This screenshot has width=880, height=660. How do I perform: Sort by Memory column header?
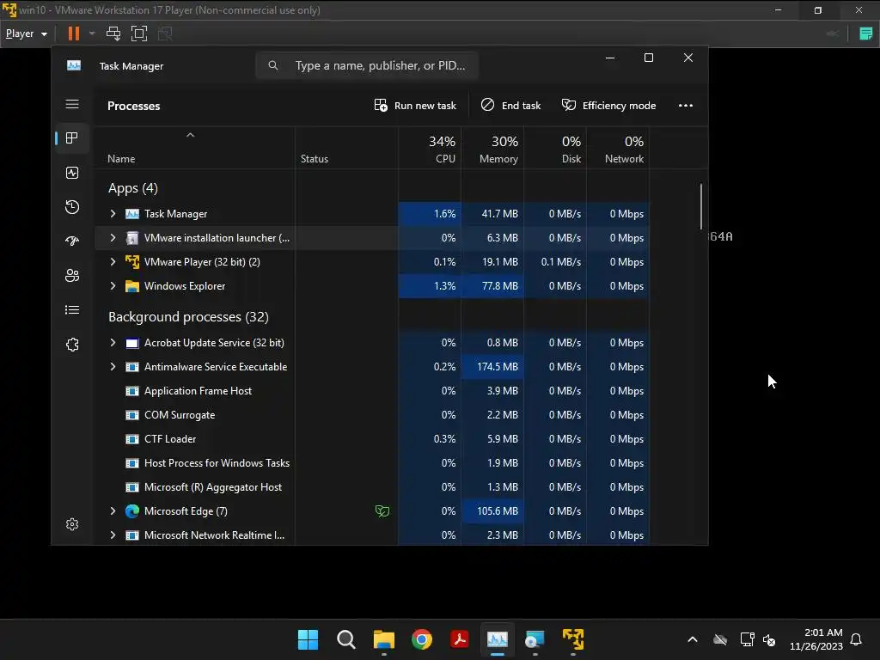pos(492,150)
